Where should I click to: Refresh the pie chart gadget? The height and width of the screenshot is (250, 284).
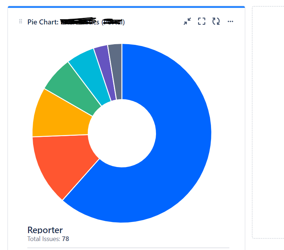[x=216, y=21]
